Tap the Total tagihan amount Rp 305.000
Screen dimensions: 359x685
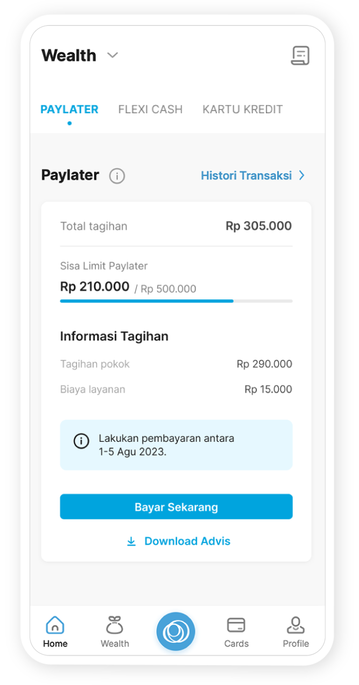[258, 226]
